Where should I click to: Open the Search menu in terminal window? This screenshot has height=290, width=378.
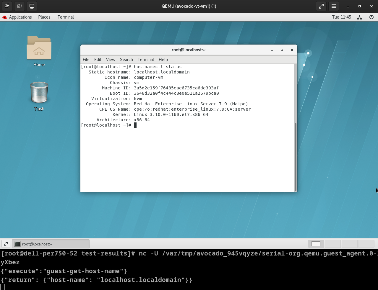point(126,60)
